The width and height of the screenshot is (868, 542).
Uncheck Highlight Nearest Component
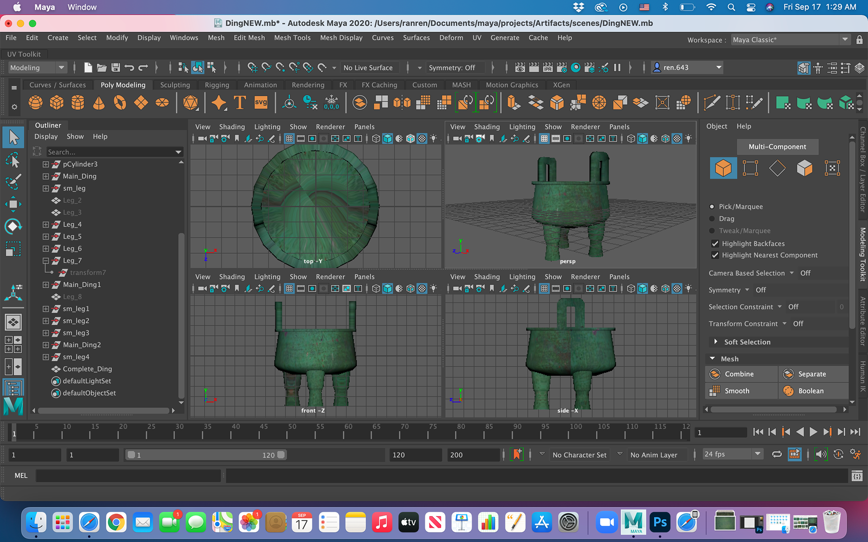(715, 255)
